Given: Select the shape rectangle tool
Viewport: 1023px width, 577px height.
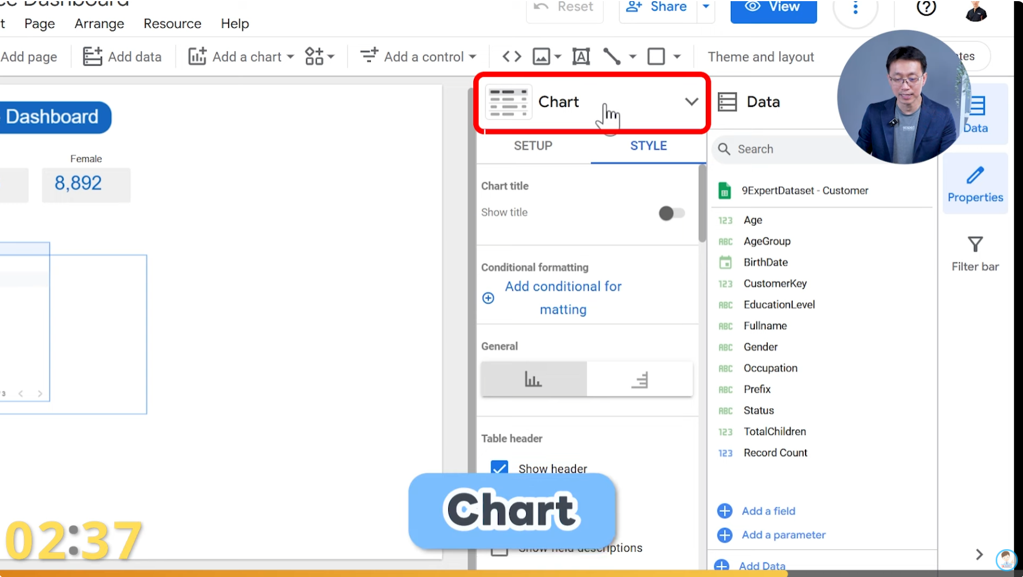Looking at the screenshot, I should tap(657, 56).
